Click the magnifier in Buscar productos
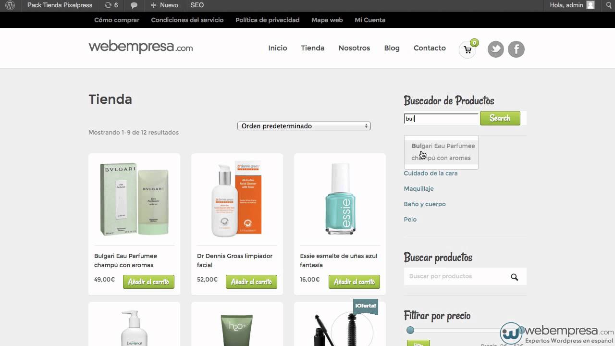The image size is (615, 346). 515,277
